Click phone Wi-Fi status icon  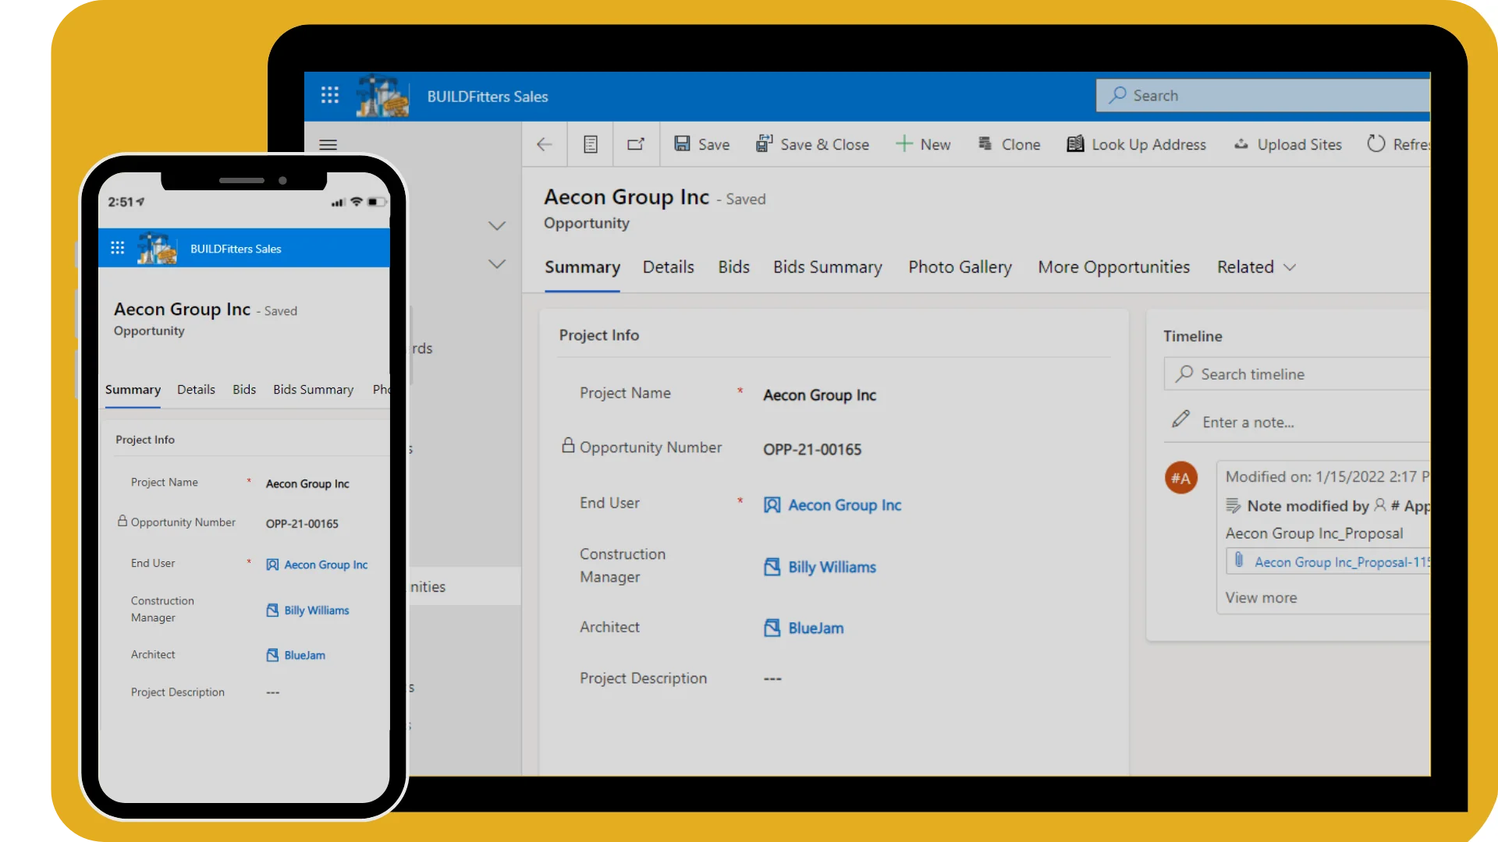(357, 202)
